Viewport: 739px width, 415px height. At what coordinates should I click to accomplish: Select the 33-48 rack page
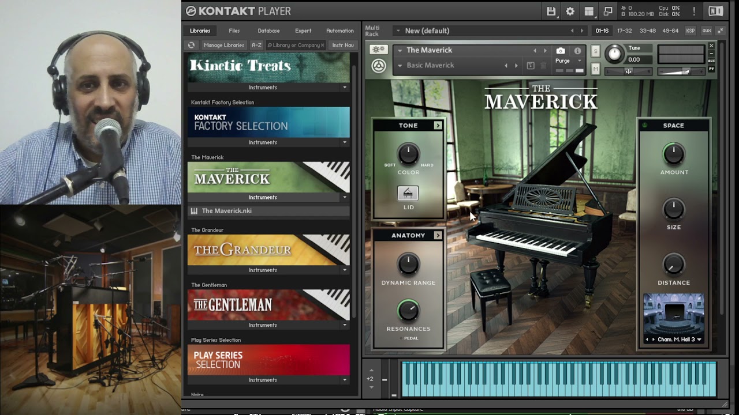(647, 31)
